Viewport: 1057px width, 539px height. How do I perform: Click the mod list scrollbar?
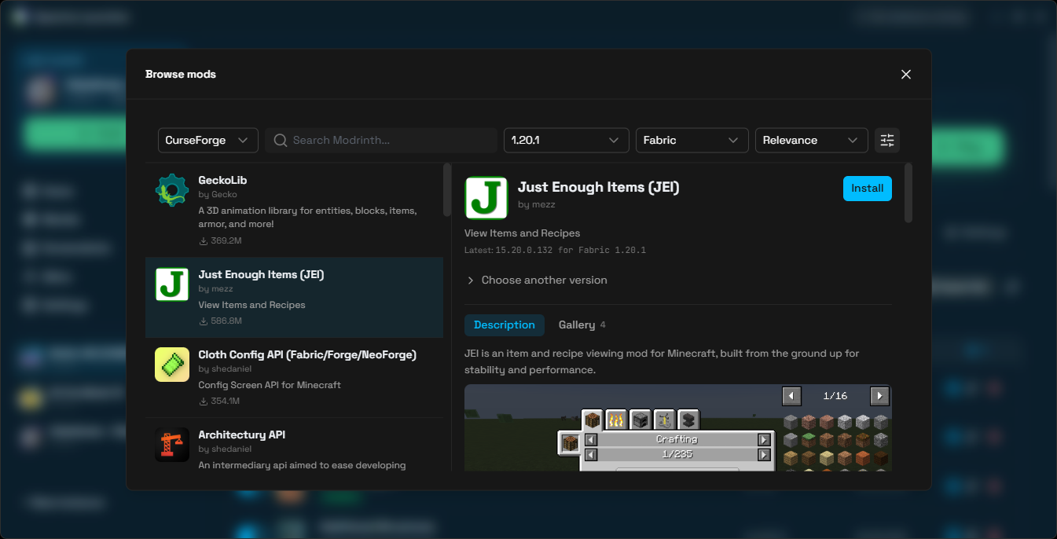tap(447, 189)
